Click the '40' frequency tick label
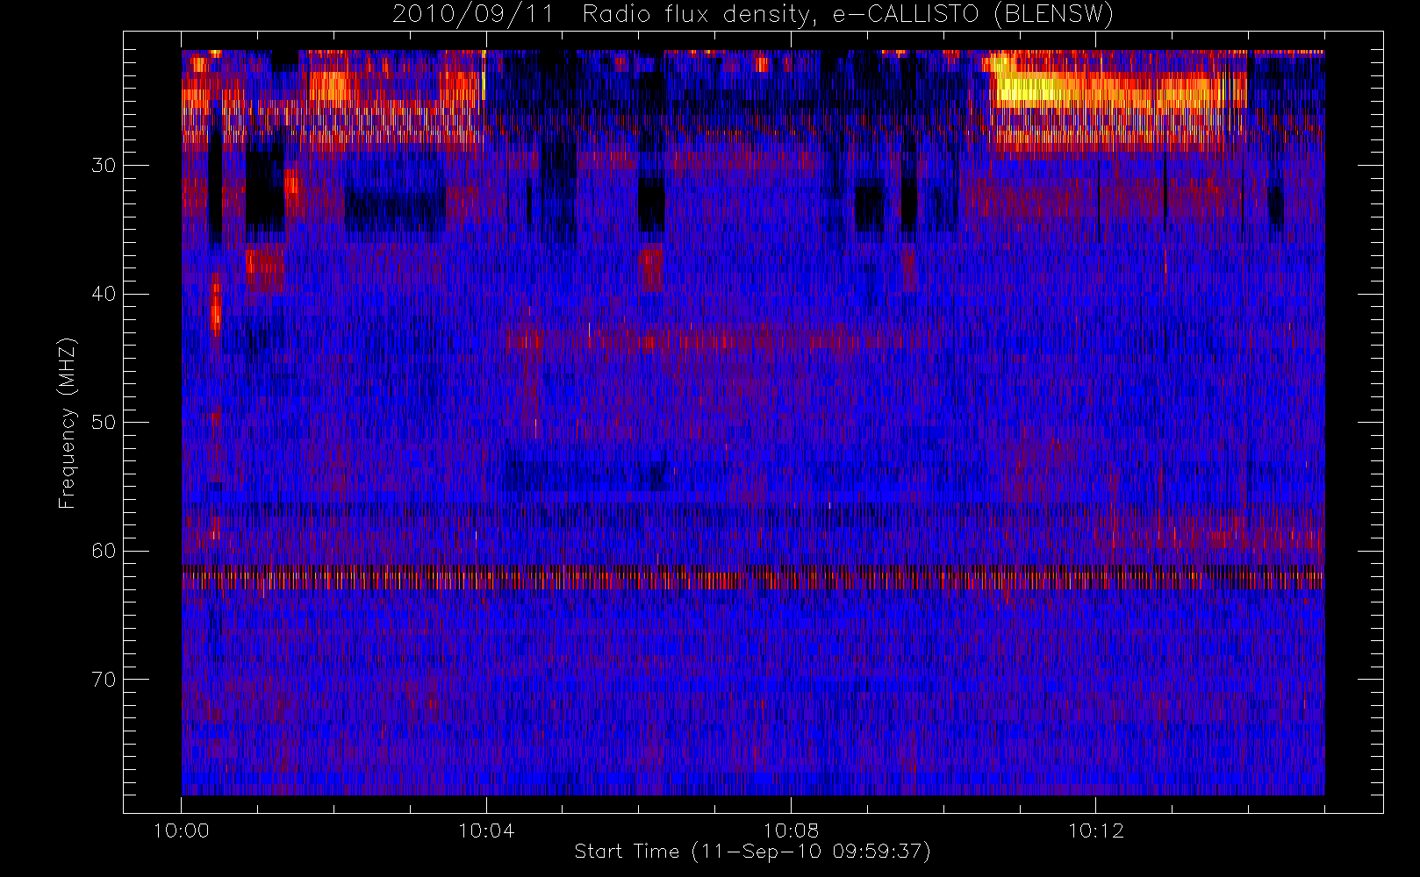1420x877 pixels. coord(104,294)
